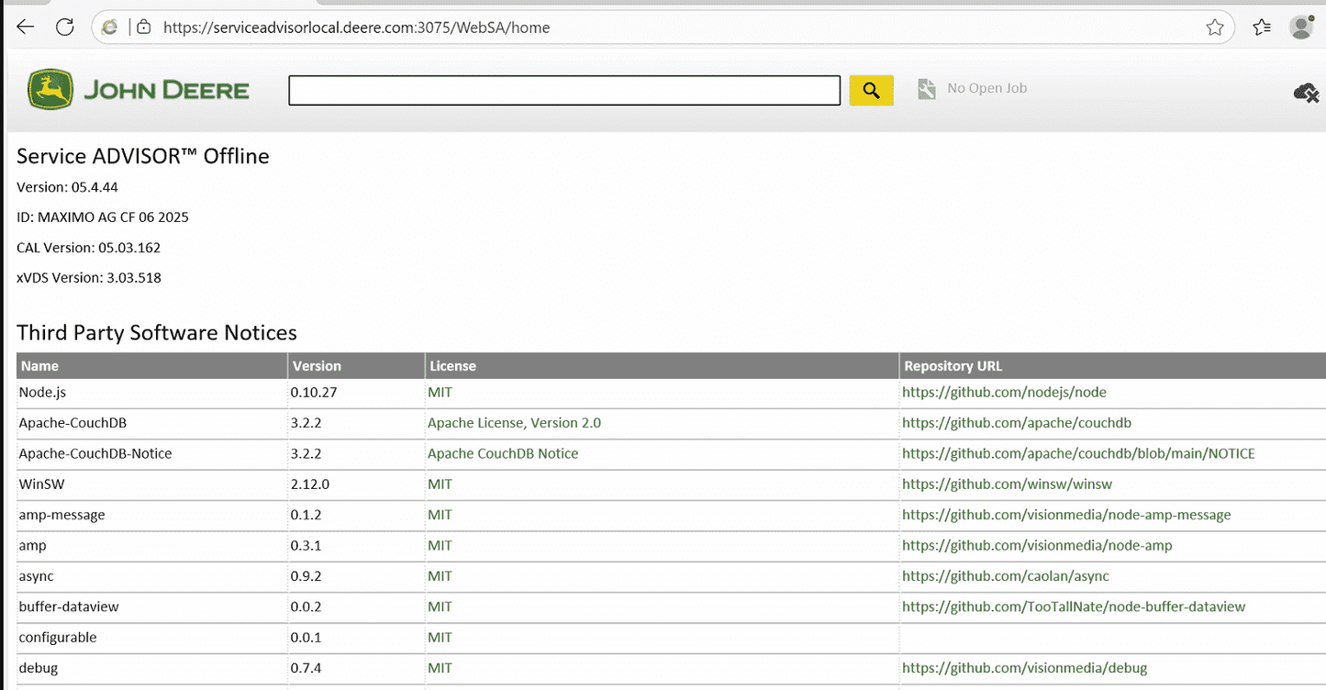Refresh the page

[64, 27]
